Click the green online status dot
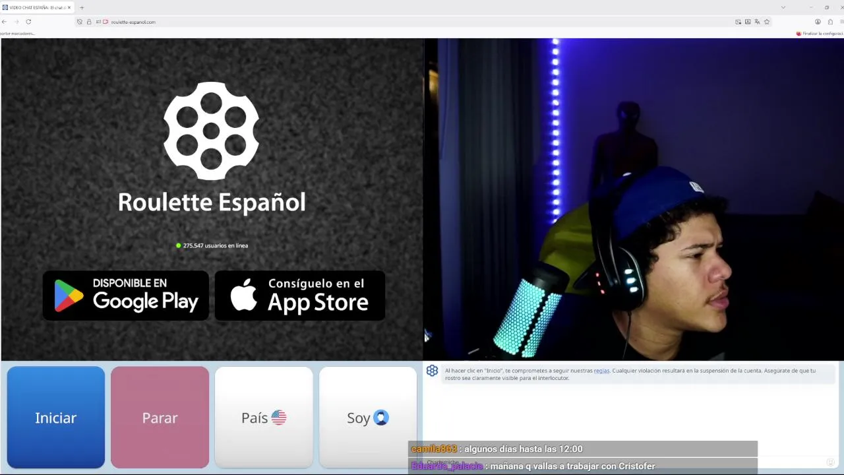Image resolution: width=844 pixels, height=475 pixels. click(x=179, y=245)
